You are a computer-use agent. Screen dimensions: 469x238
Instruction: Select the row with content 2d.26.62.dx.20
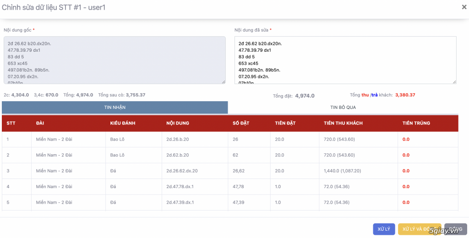[x=182, y=171]
